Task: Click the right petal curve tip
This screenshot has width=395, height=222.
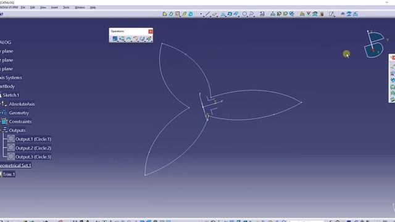Action: (x=301, y=102)
